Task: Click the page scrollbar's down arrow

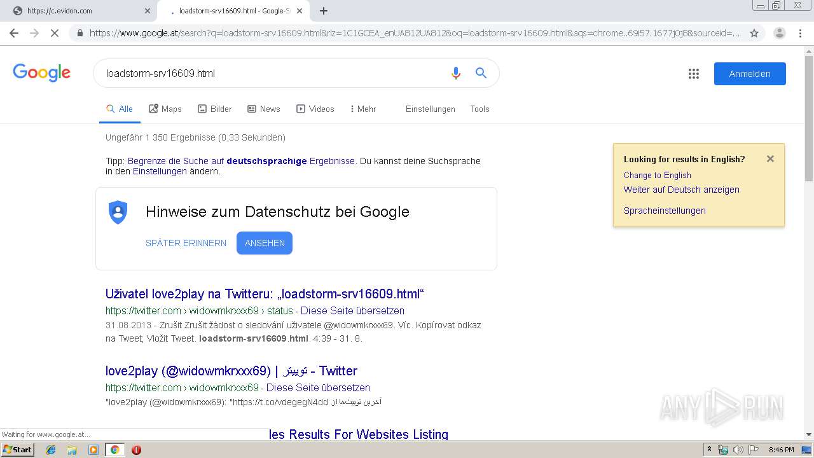Action: pyautogui.click(x=808, y=434)
